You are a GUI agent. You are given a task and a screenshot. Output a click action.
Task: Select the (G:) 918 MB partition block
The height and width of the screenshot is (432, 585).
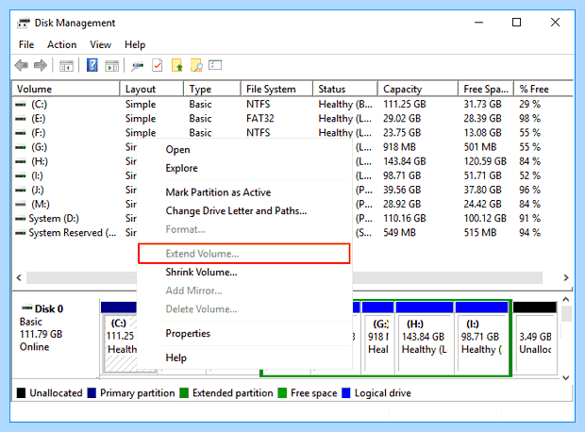(377, 338)
